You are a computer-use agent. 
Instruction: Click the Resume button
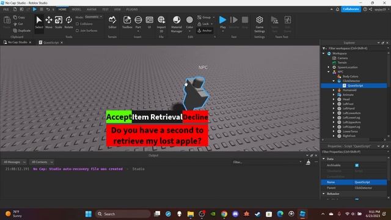[234, 22]
